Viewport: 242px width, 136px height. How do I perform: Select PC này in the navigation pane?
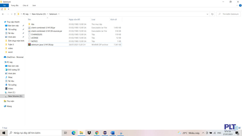(9, 62)
